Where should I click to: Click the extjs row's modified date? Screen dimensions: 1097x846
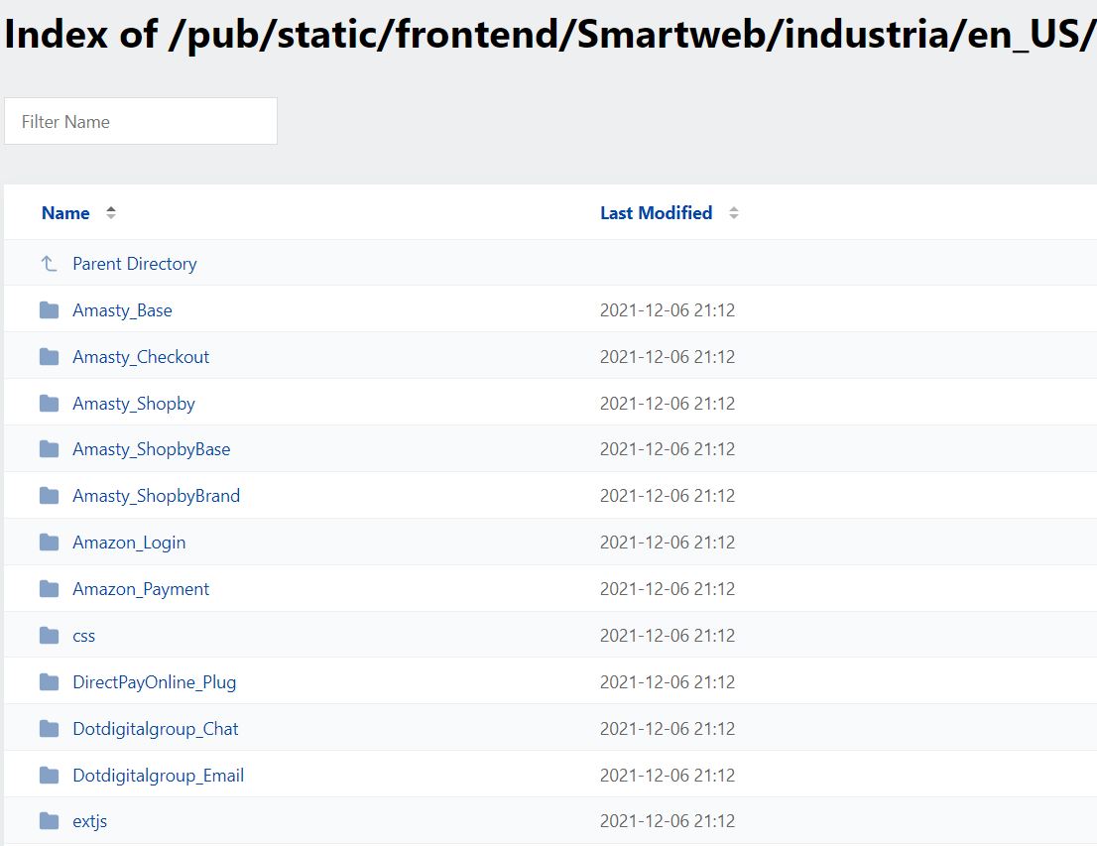668,821
